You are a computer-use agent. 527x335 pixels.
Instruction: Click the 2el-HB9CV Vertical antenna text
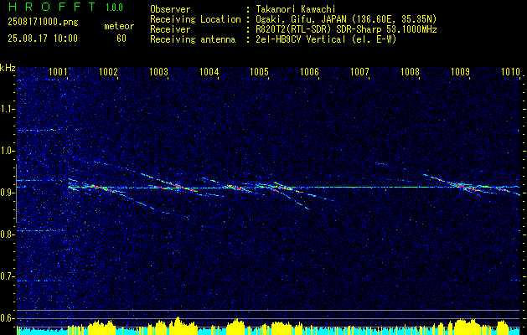point(326,39)
